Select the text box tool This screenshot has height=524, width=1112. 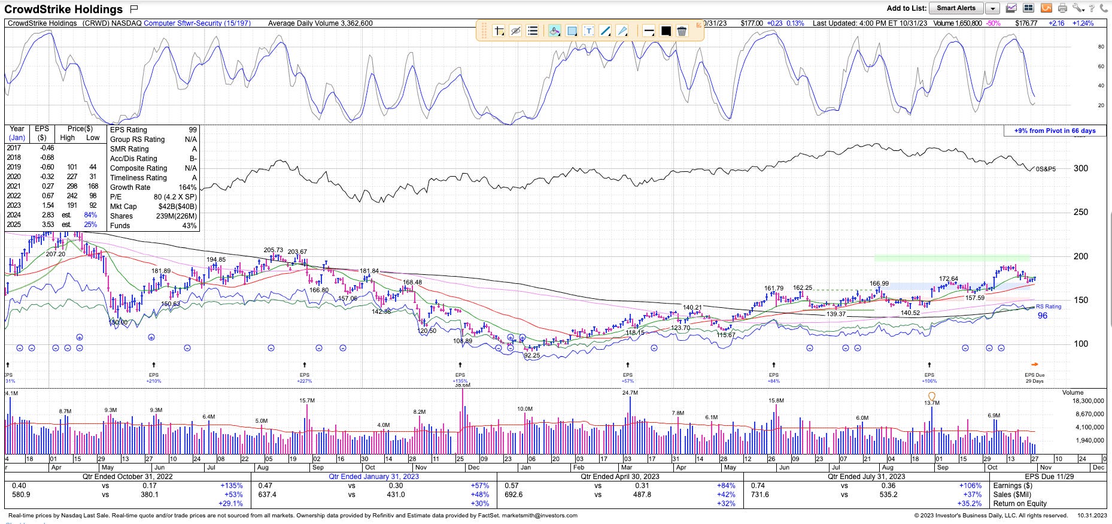(x=588, y=31)
